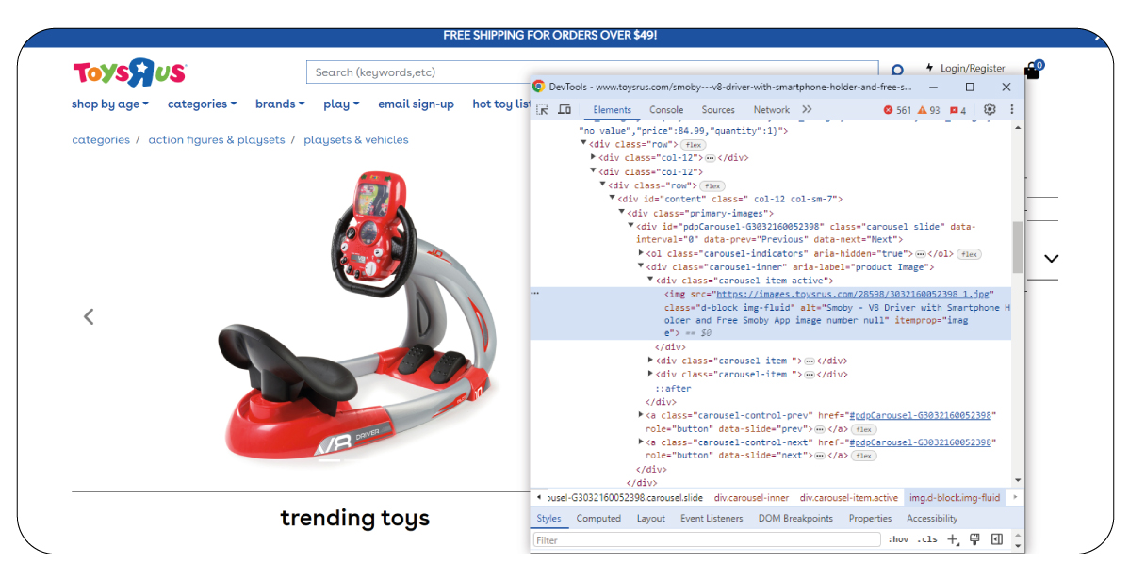This screenshot has height=578, width=1129.
Task: Click playsets & vehicles breadcrumb
Action: (355, 140)
